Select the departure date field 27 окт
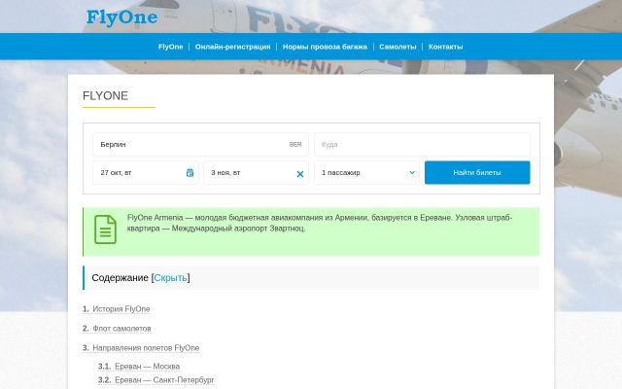 coord(146,173)
